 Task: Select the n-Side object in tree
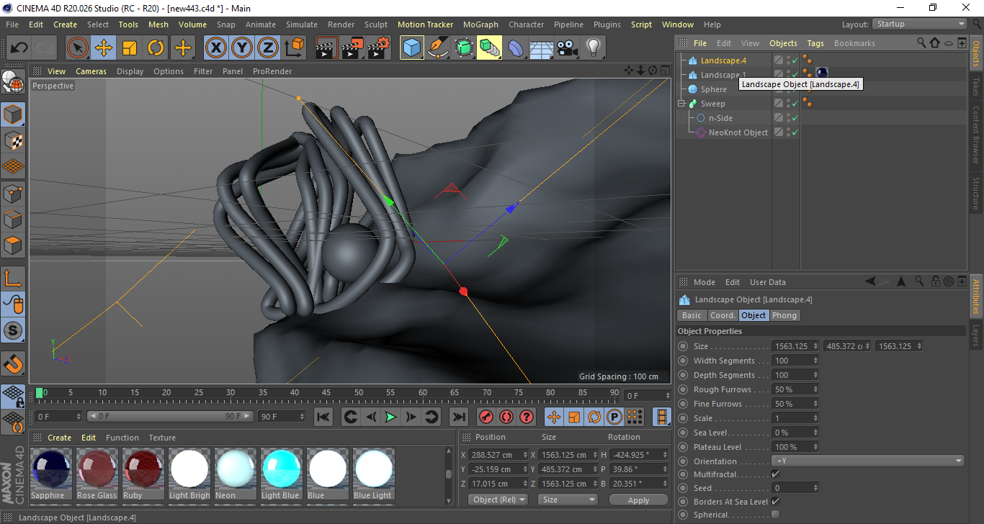pyautogui.click(x=720, y=118)
